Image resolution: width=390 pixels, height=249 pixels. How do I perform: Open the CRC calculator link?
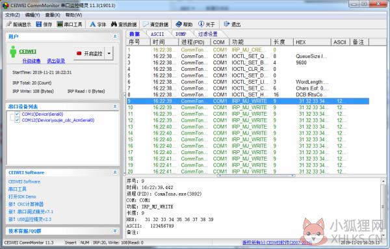point(26,204)
